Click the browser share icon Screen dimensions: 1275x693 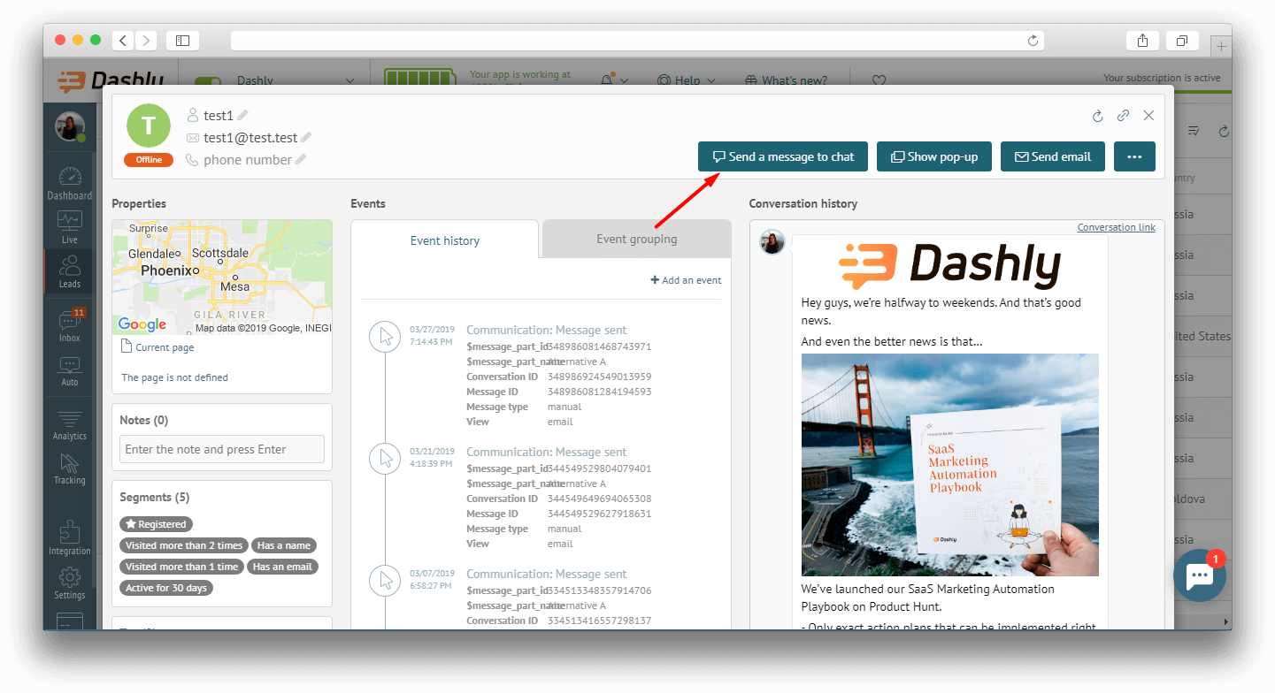click(1142, 41)
